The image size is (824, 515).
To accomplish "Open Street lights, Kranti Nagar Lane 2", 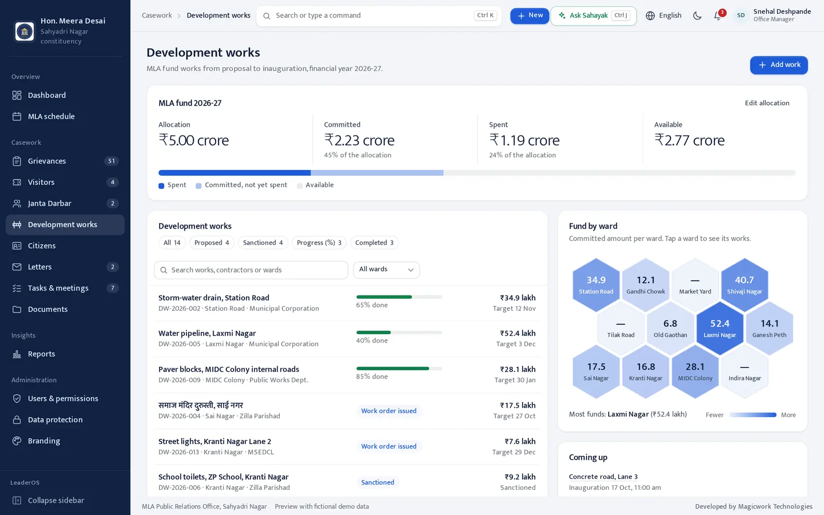I will pos(347,447).
